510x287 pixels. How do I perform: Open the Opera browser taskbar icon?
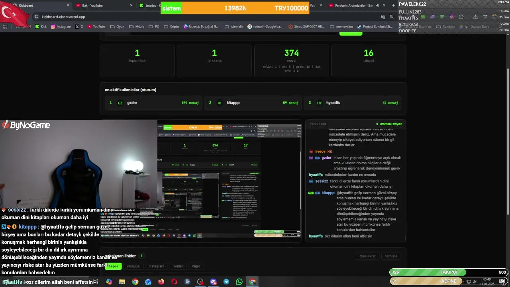pos(174,282)
